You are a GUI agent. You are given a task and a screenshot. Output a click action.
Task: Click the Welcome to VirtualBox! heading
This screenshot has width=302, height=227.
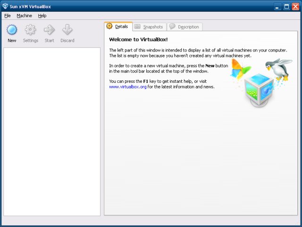point(138,40)
